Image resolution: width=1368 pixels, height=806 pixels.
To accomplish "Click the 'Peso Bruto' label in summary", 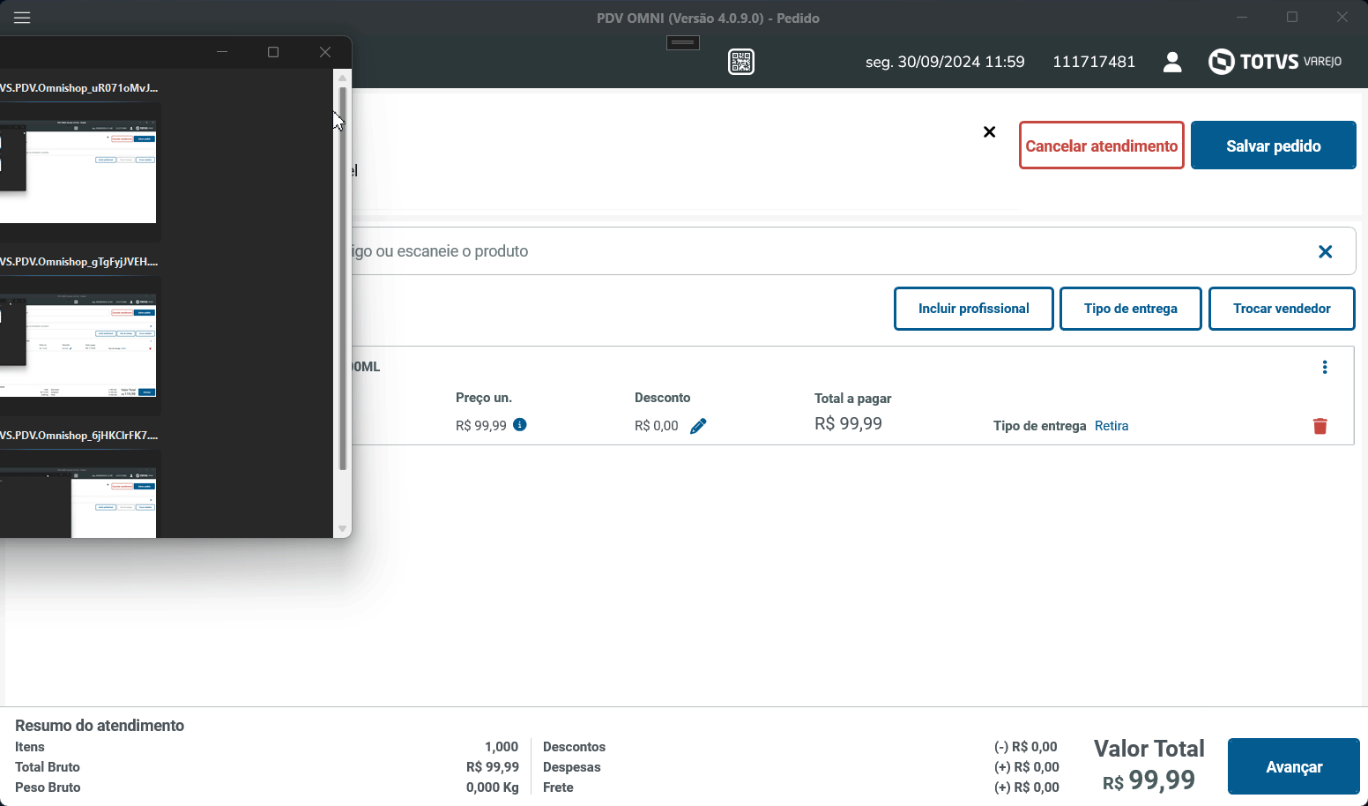I will point(48,787).
